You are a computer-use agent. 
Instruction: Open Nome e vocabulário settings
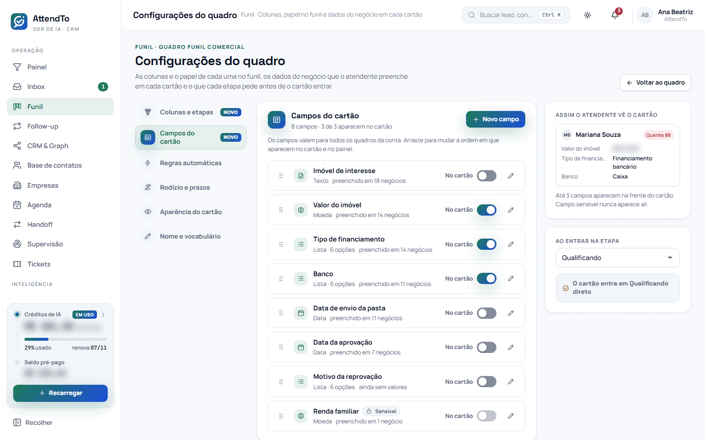[191, 236]
